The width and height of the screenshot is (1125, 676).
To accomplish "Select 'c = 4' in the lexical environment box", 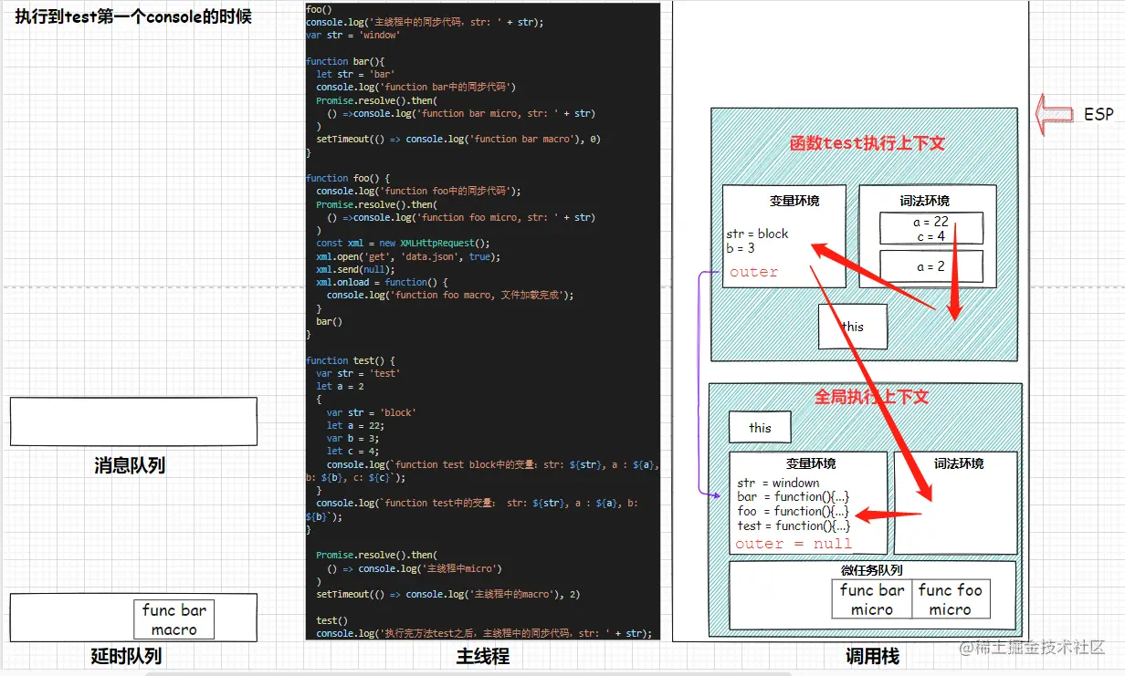I will click(x=931, y=236).
